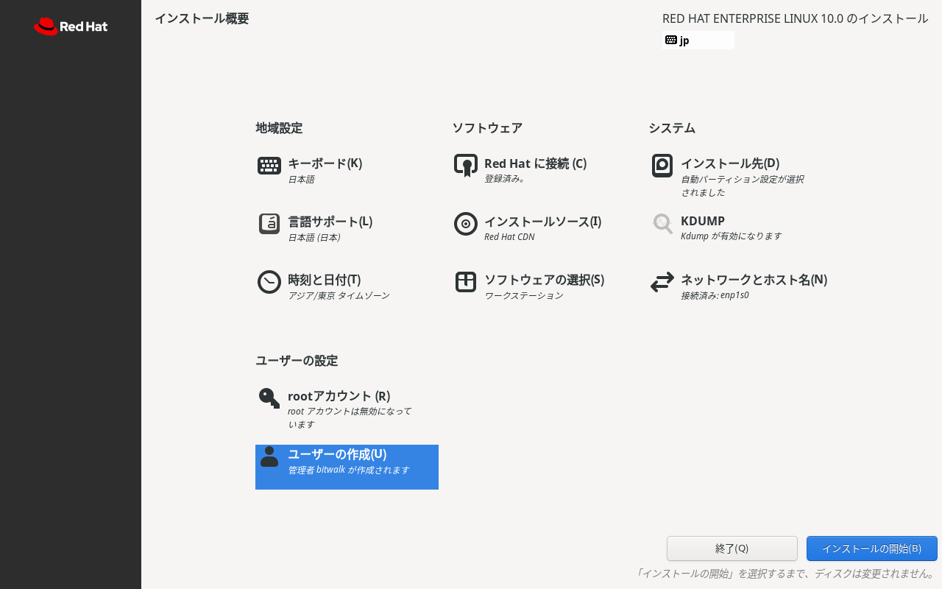The width and height of the screenshot is (942, 589).
Task: Click the clock icon for 時刻と日付
Action: click(269, 282)
